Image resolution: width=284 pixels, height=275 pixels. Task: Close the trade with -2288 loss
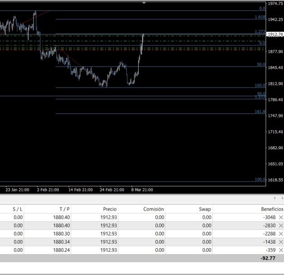pos(281,234)
